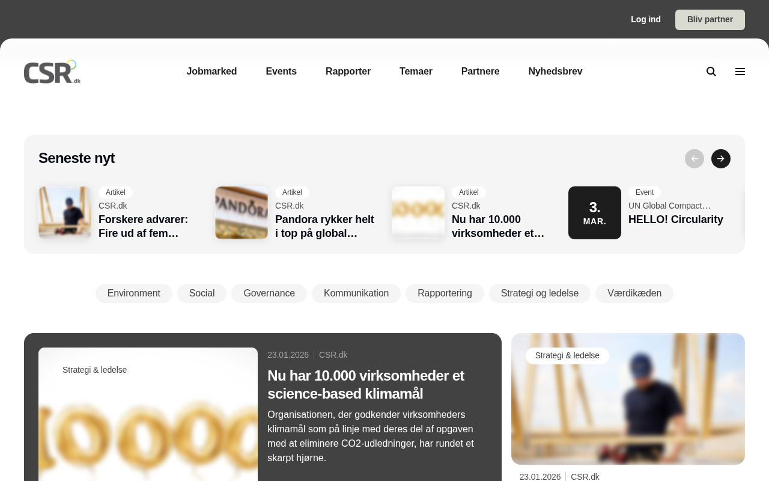Open the 10.000 virksomheder klimamål headline
This screenshot has width=769, height=481.
[366, 385]
